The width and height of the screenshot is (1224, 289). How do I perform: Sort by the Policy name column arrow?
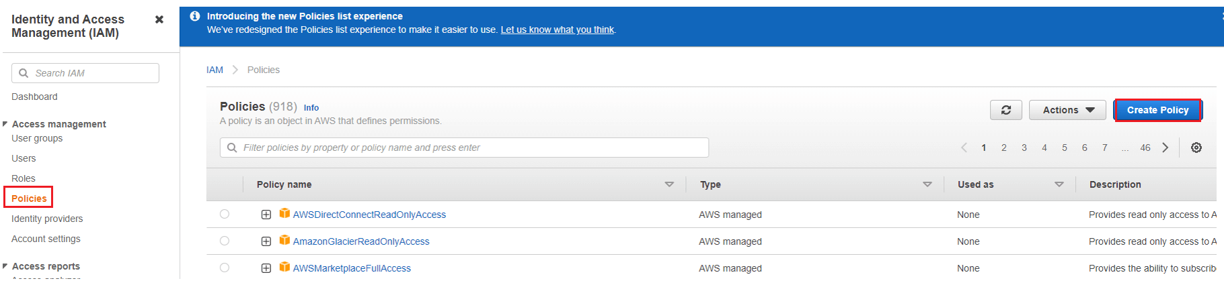(669, 184)
